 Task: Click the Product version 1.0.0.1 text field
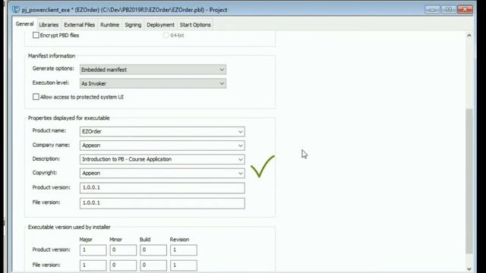(162, 188)
